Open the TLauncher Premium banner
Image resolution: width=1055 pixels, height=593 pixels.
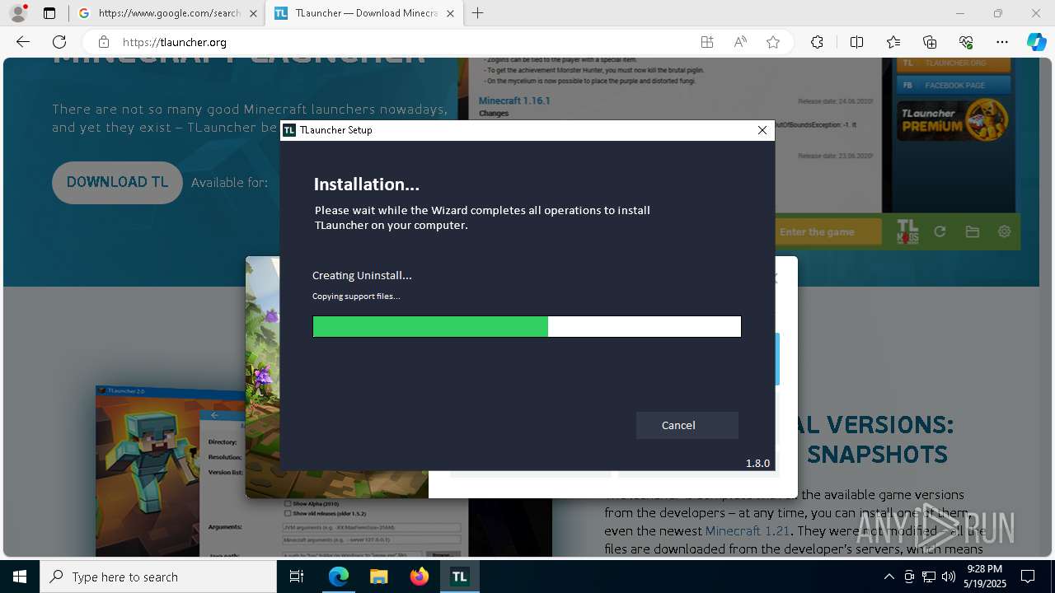coord(953,119)
